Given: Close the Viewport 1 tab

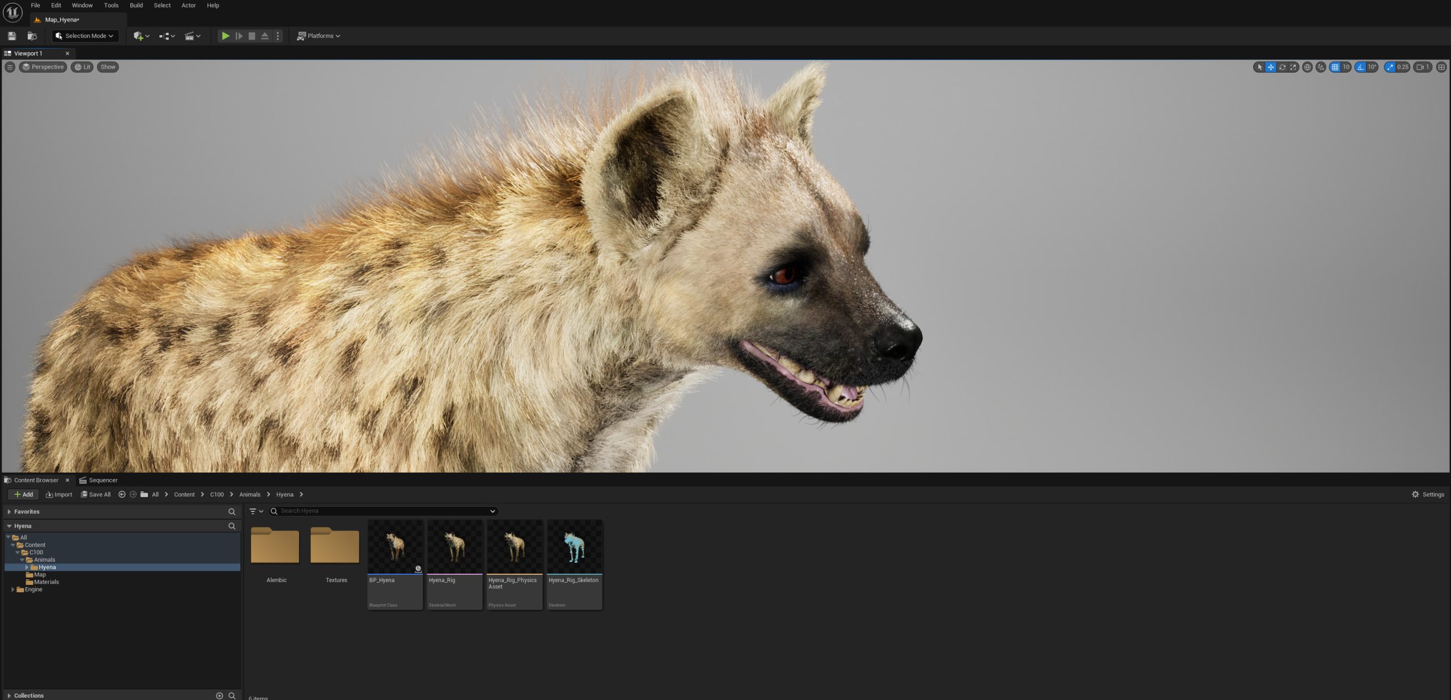Looking at the screenshot, I should 67,53.
